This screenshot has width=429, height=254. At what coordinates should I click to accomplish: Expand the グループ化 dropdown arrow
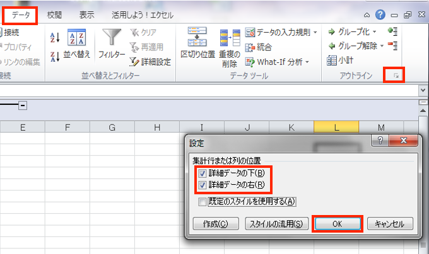(x=374, y=31)
